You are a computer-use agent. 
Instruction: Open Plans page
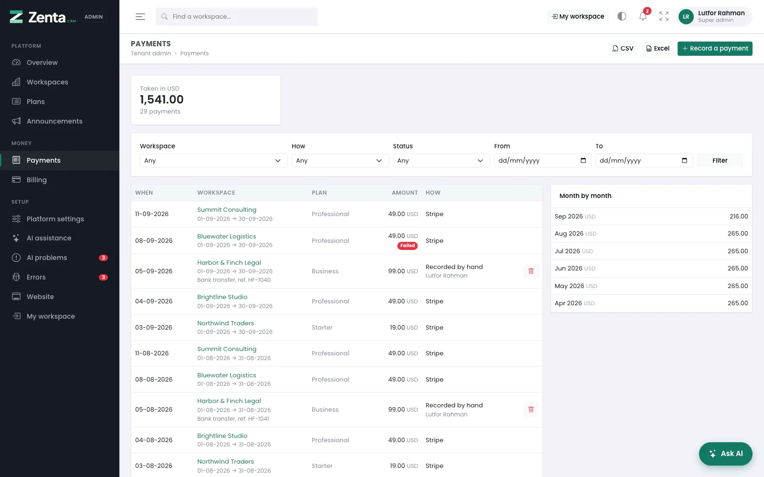point(60,102)
